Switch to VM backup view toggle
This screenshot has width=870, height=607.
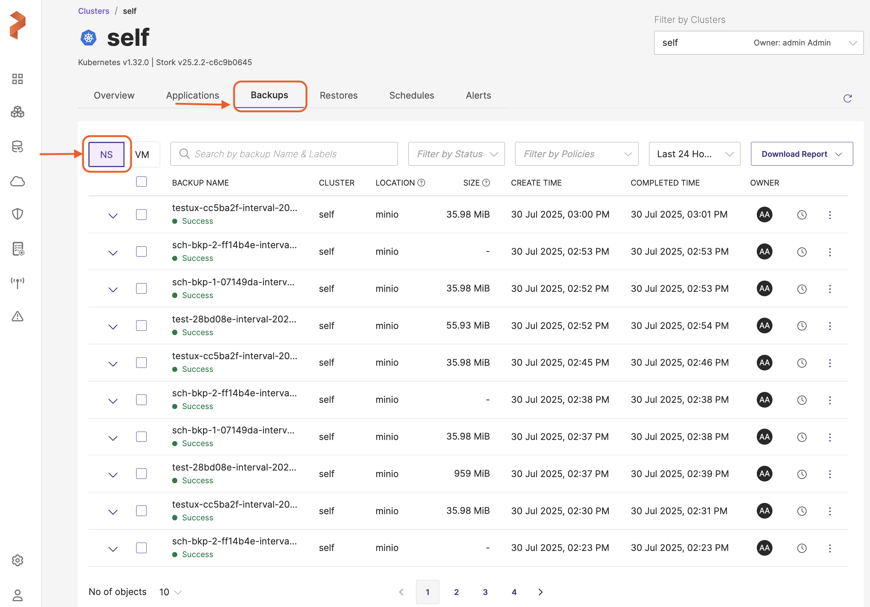tap(142, 155)
